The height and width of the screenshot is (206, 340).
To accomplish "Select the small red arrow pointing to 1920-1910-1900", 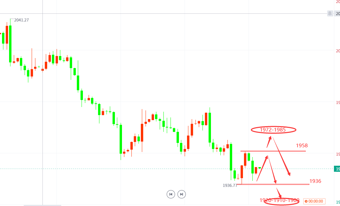I will (279, 193).
